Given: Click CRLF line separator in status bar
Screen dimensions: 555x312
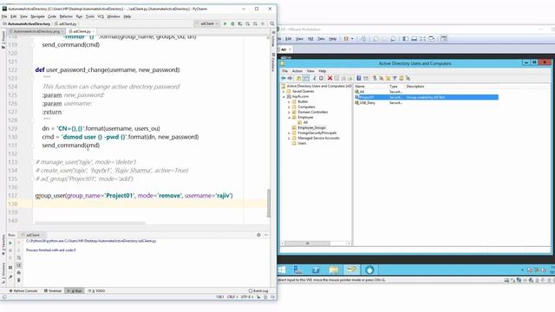Looking at the screenshot, I should (232, 296).
